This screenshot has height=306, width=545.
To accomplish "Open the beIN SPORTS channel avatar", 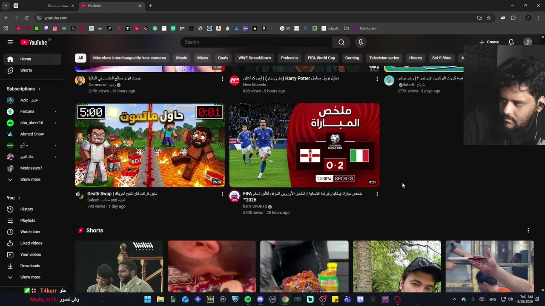I will (x=235, y=196).
